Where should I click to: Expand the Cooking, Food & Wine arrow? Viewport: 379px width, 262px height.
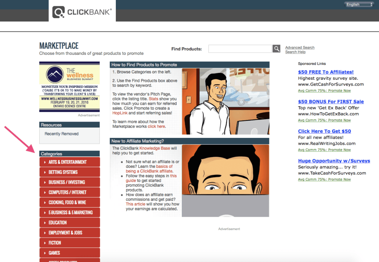click(45, 202)
